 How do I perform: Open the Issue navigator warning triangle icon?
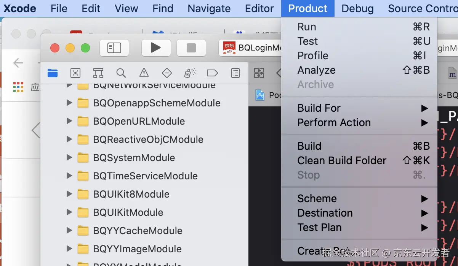tap(144, 73)
